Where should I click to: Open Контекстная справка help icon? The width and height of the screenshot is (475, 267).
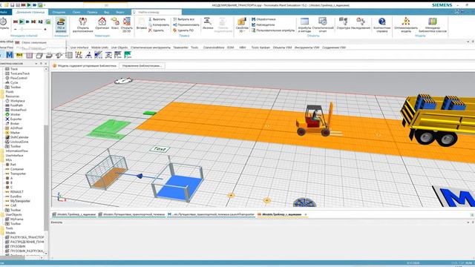click(x=382, y=24)
